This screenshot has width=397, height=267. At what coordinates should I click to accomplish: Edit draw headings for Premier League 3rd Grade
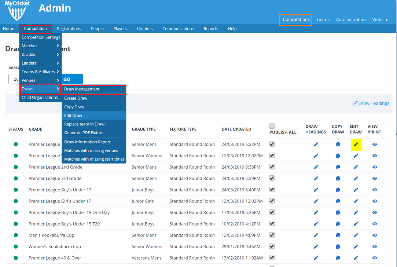(x=316, y=179)
